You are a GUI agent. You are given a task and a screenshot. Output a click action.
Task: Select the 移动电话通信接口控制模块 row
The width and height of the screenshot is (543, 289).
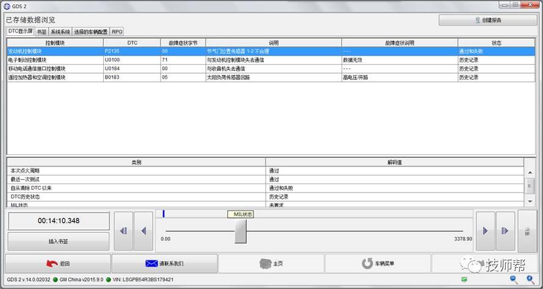271,69
